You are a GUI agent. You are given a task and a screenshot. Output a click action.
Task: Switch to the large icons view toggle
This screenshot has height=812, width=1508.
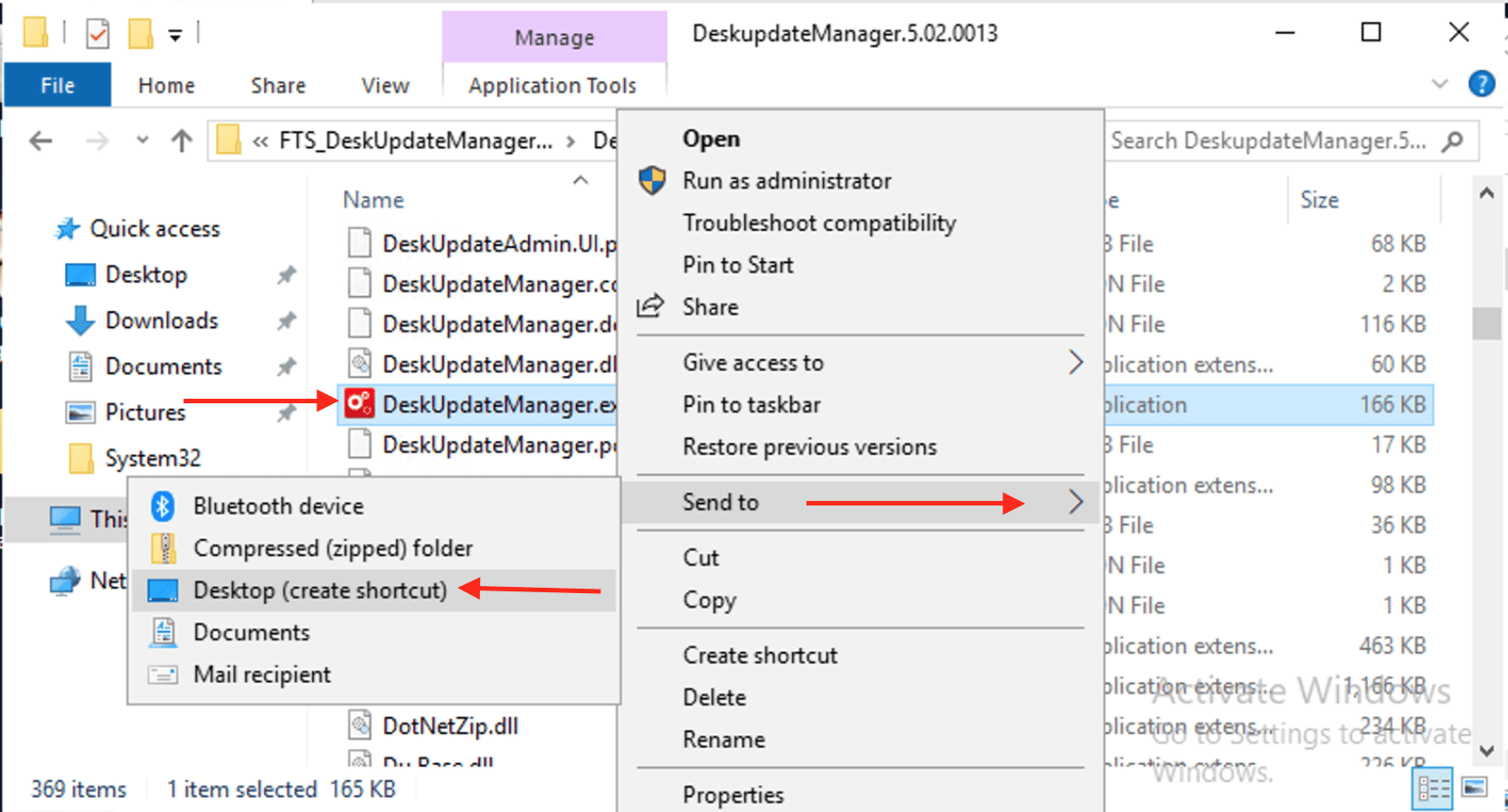pyautogui.click(x=1475, y=788)
